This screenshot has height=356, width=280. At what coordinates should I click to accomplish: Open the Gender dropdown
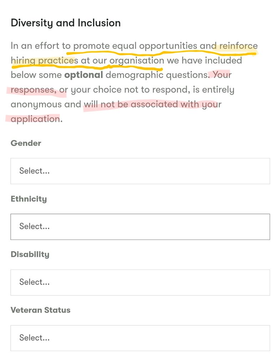[x=140, y=171]
